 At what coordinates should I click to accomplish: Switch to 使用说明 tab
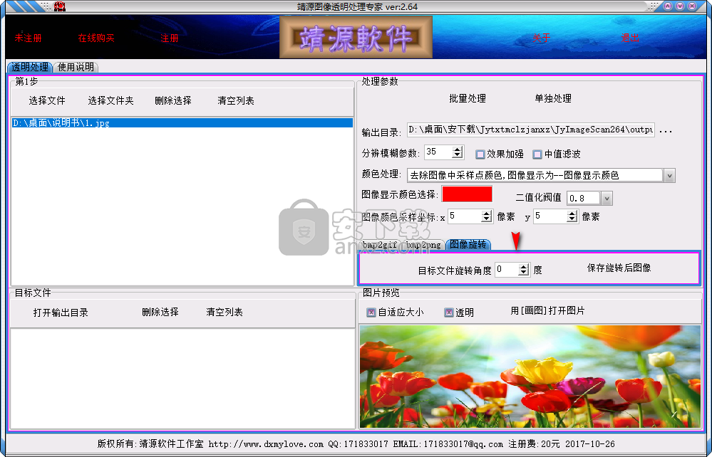[76, 67]
